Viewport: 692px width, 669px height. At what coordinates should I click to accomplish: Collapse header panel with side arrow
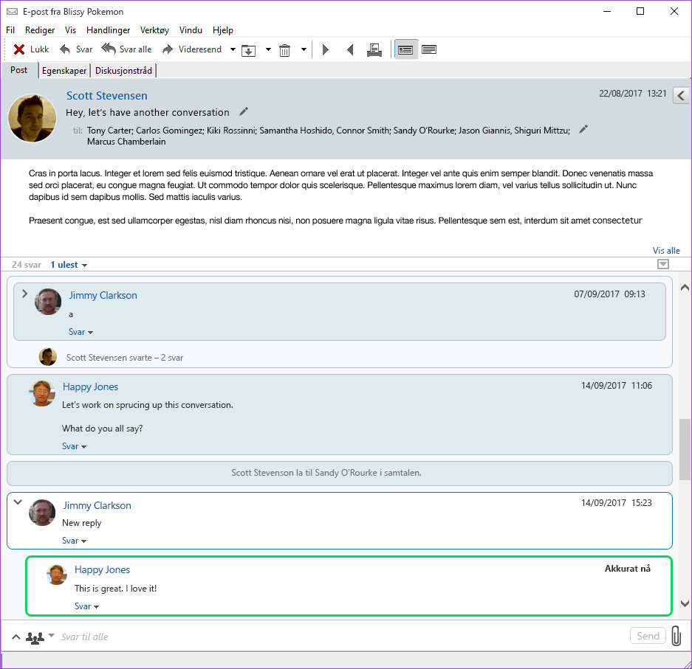click(682, 95)
